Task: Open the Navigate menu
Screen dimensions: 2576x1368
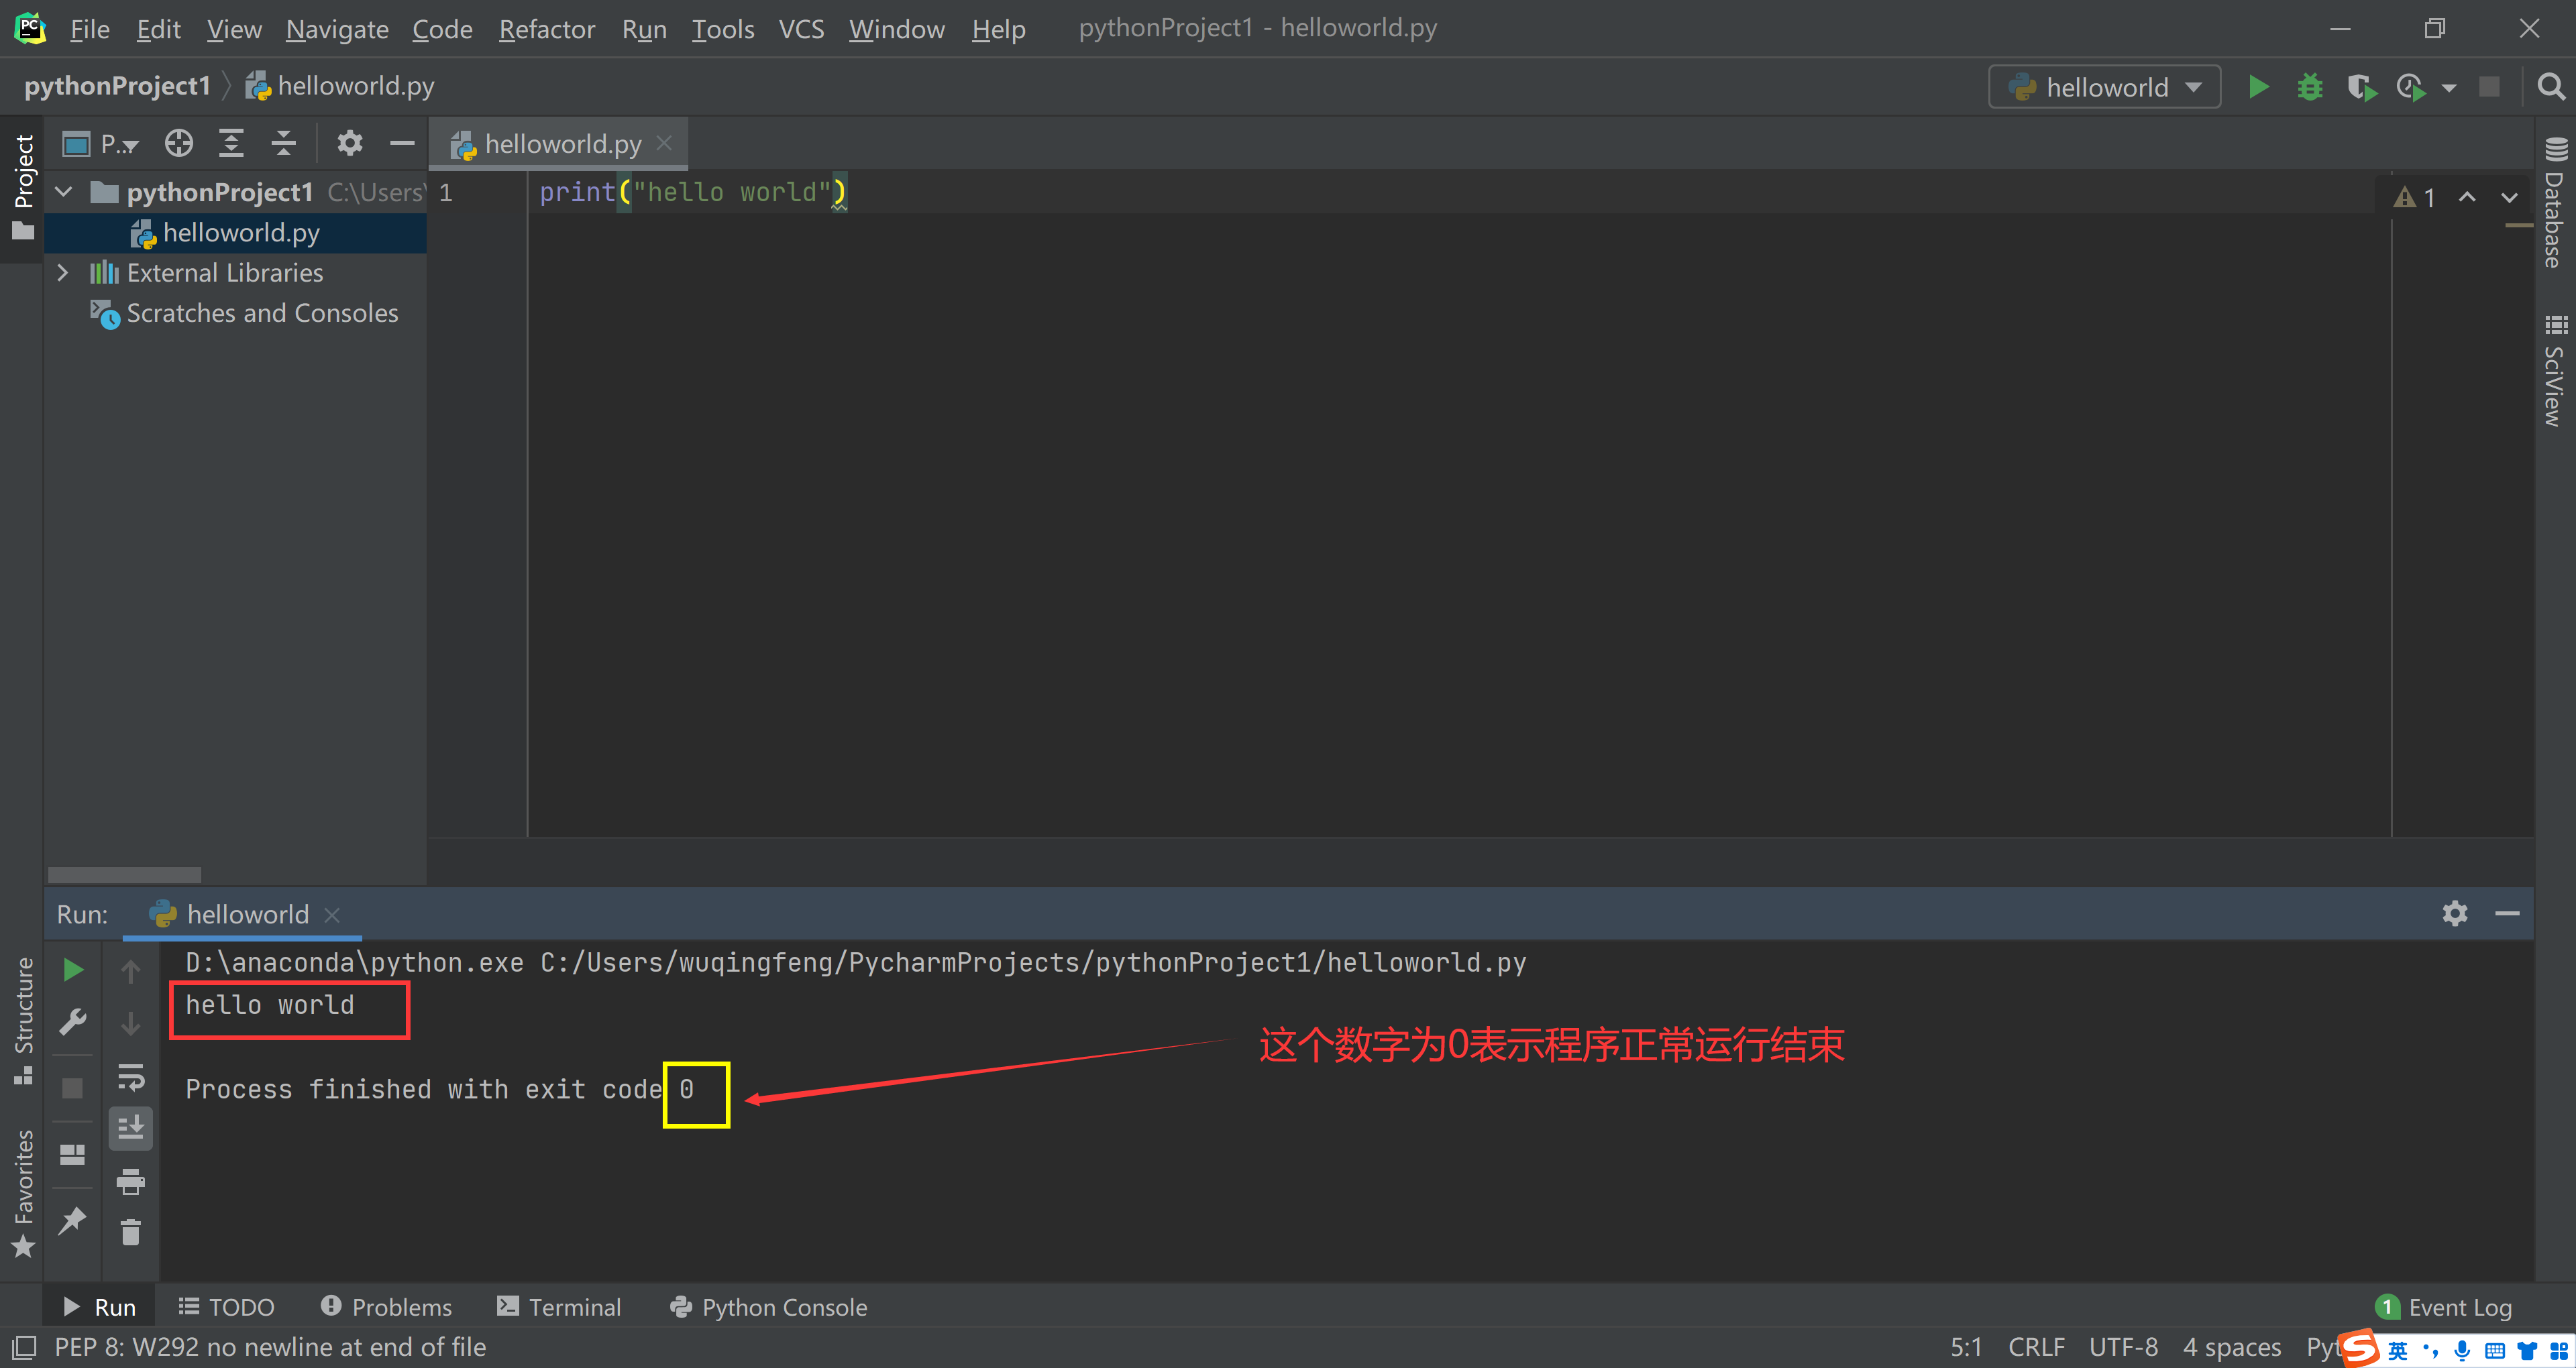Action: tap(337, 29)
